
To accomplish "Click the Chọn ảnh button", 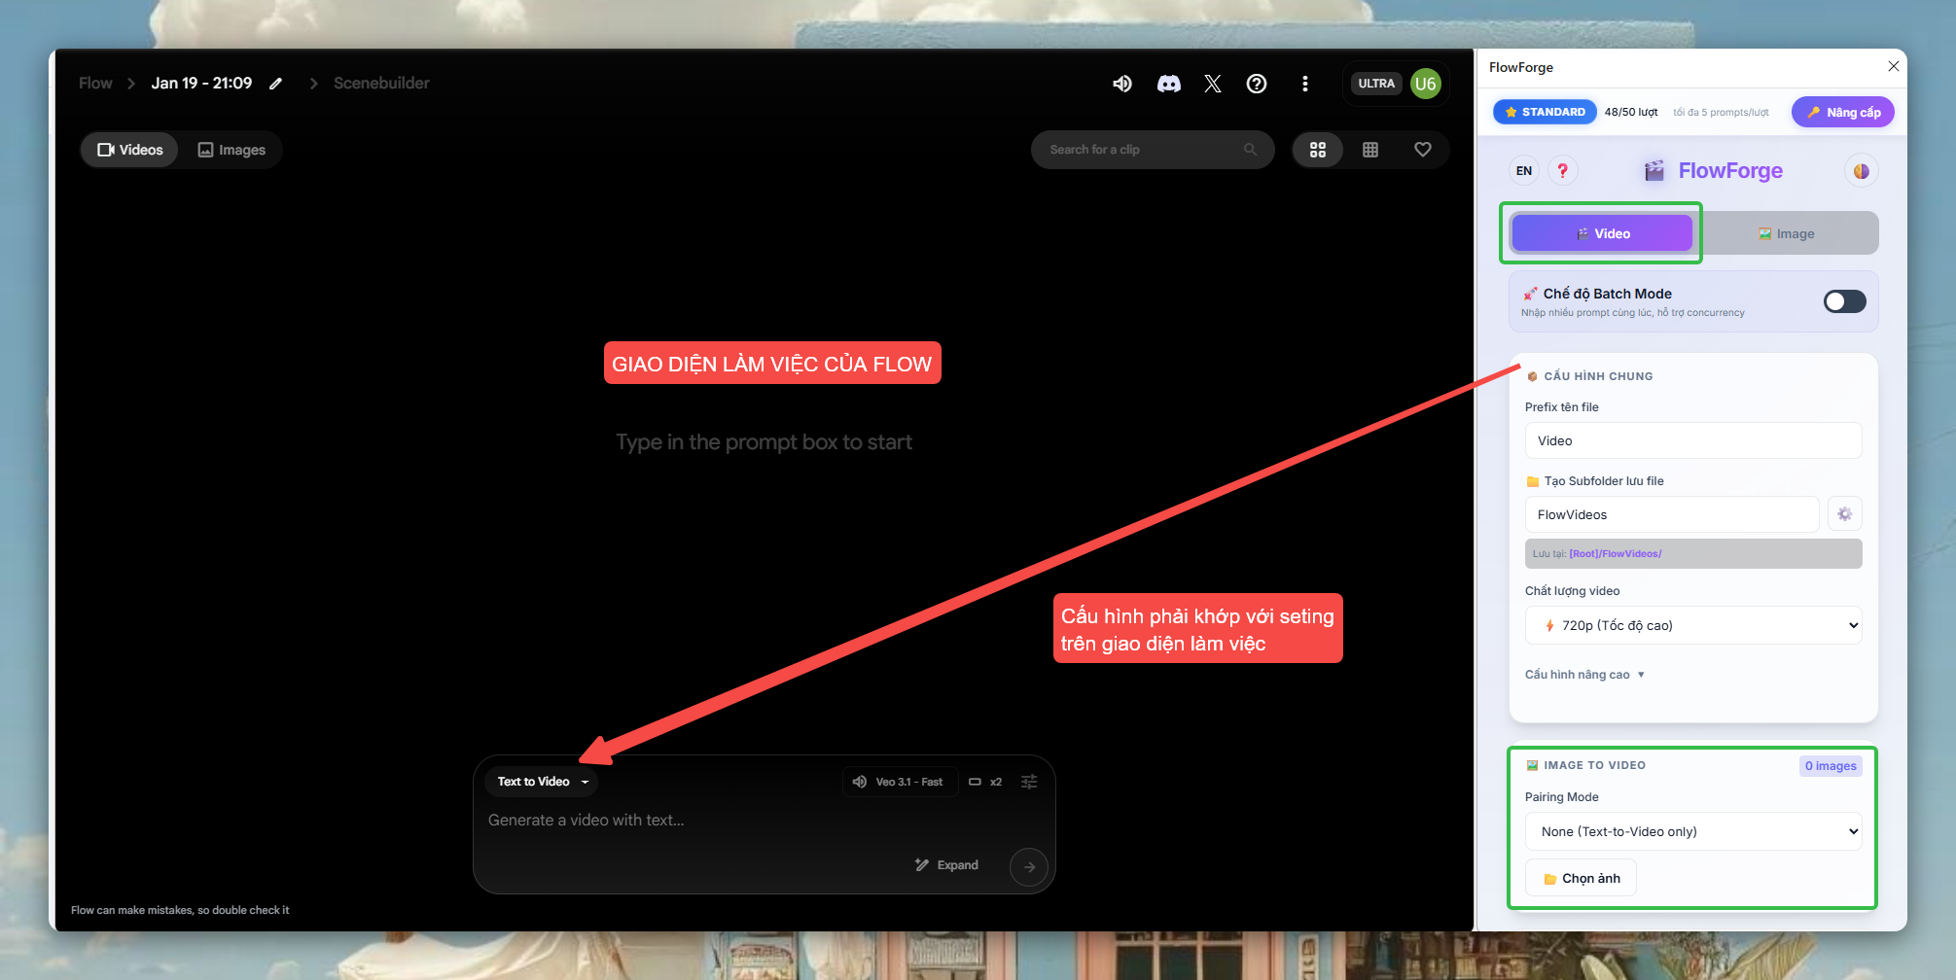I will coord(1581,878).
